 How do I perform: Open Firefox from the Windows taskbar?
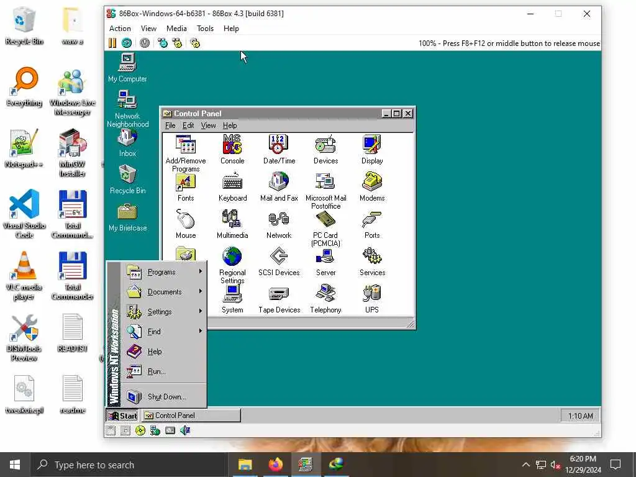275,465
